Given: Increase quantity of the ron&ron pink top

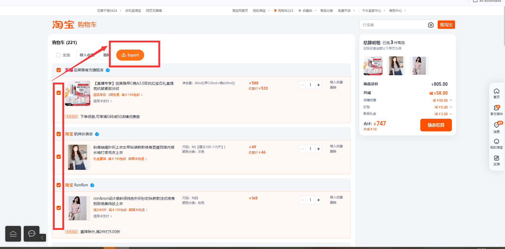Looking at the screenshot, I should coord(319,200).
